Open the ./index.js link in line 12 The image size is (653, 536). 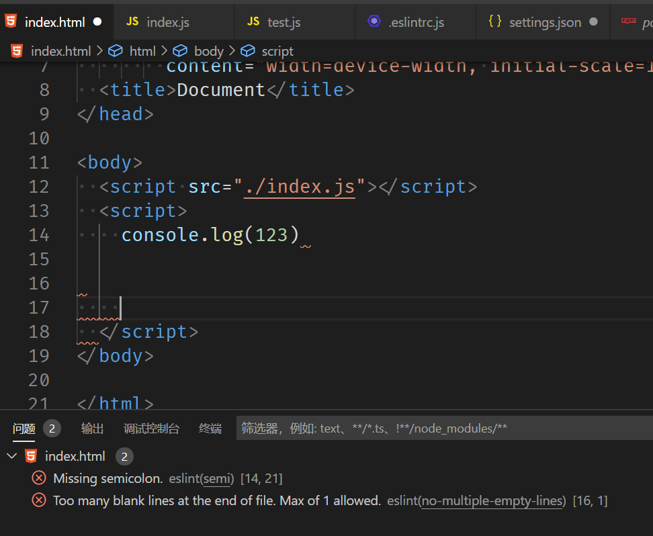click(300, 187)
